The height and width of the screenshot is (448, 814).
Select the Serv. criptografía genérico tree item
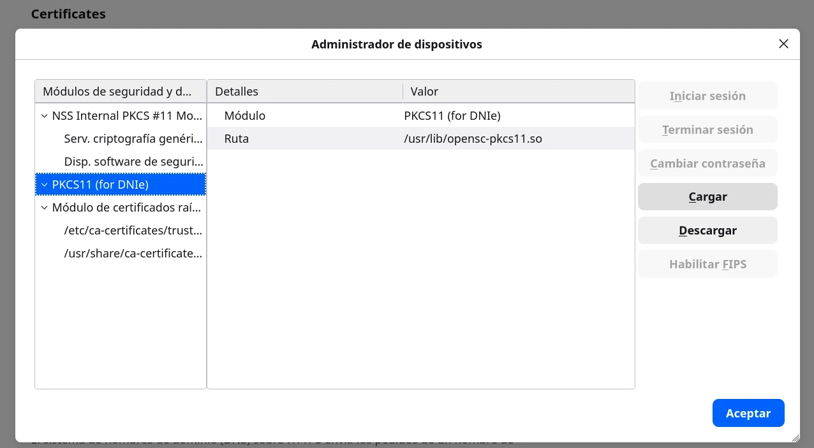[x=128, y=138]
